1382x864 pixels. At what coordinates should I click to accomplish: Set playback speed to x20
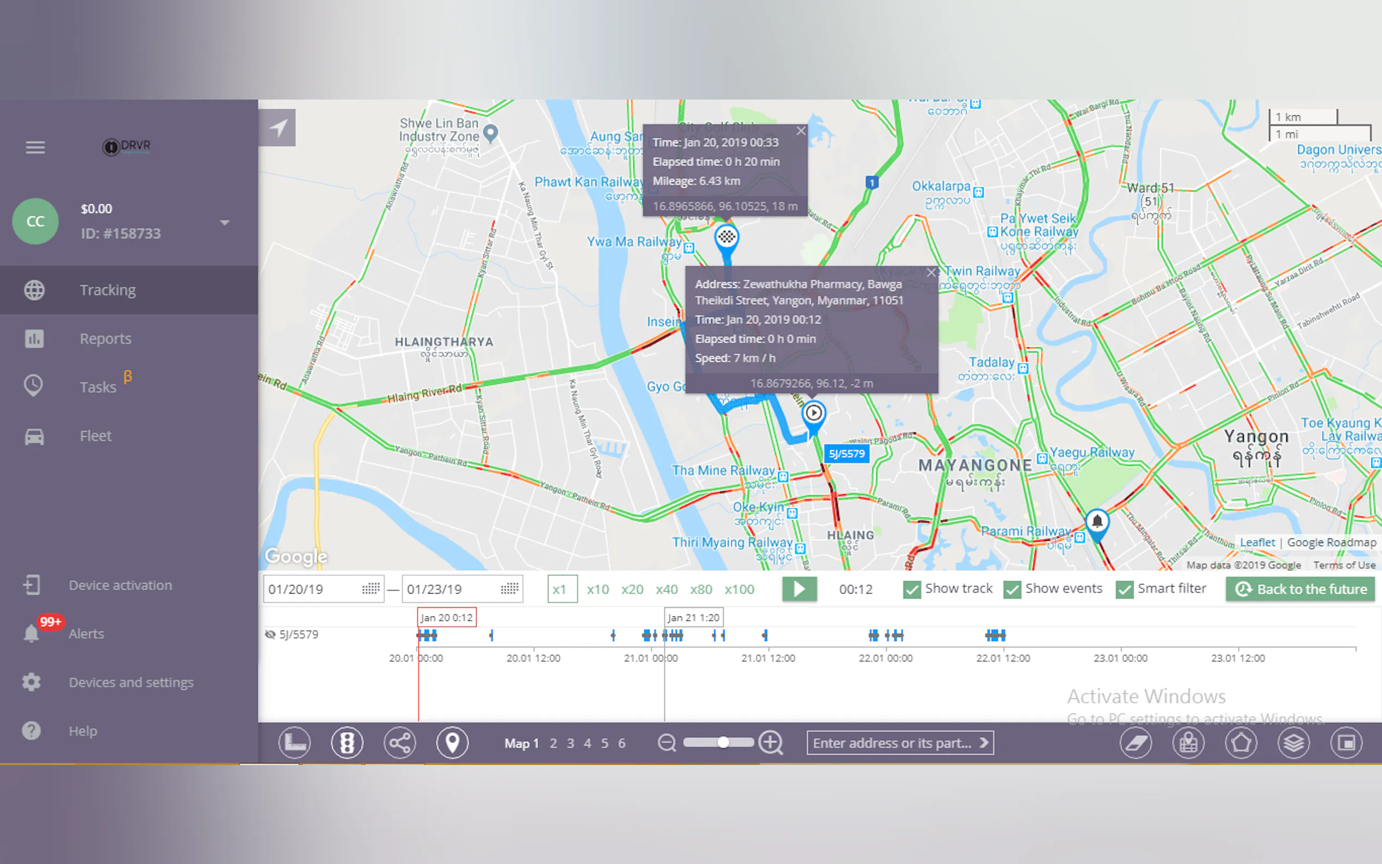coord(632,589)
